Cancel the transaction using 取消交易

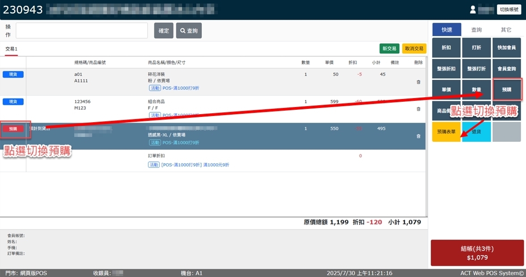click(414, 49)
